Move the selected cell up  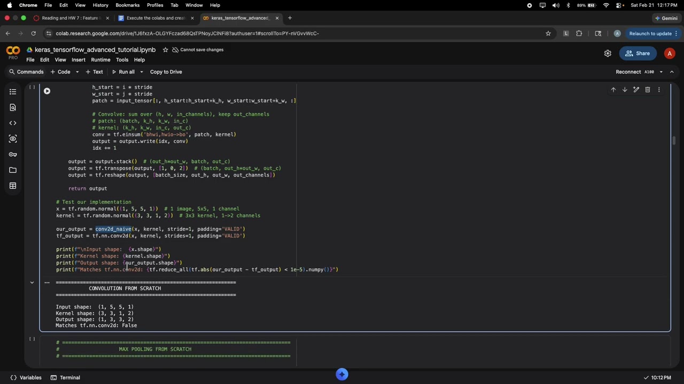pyautogui.click(x=613, y=90)
